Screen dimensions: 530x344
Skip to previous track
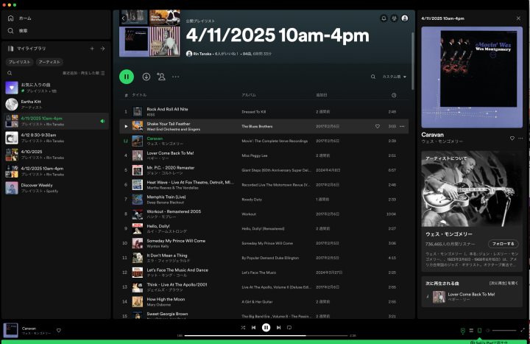coord(253,327)
